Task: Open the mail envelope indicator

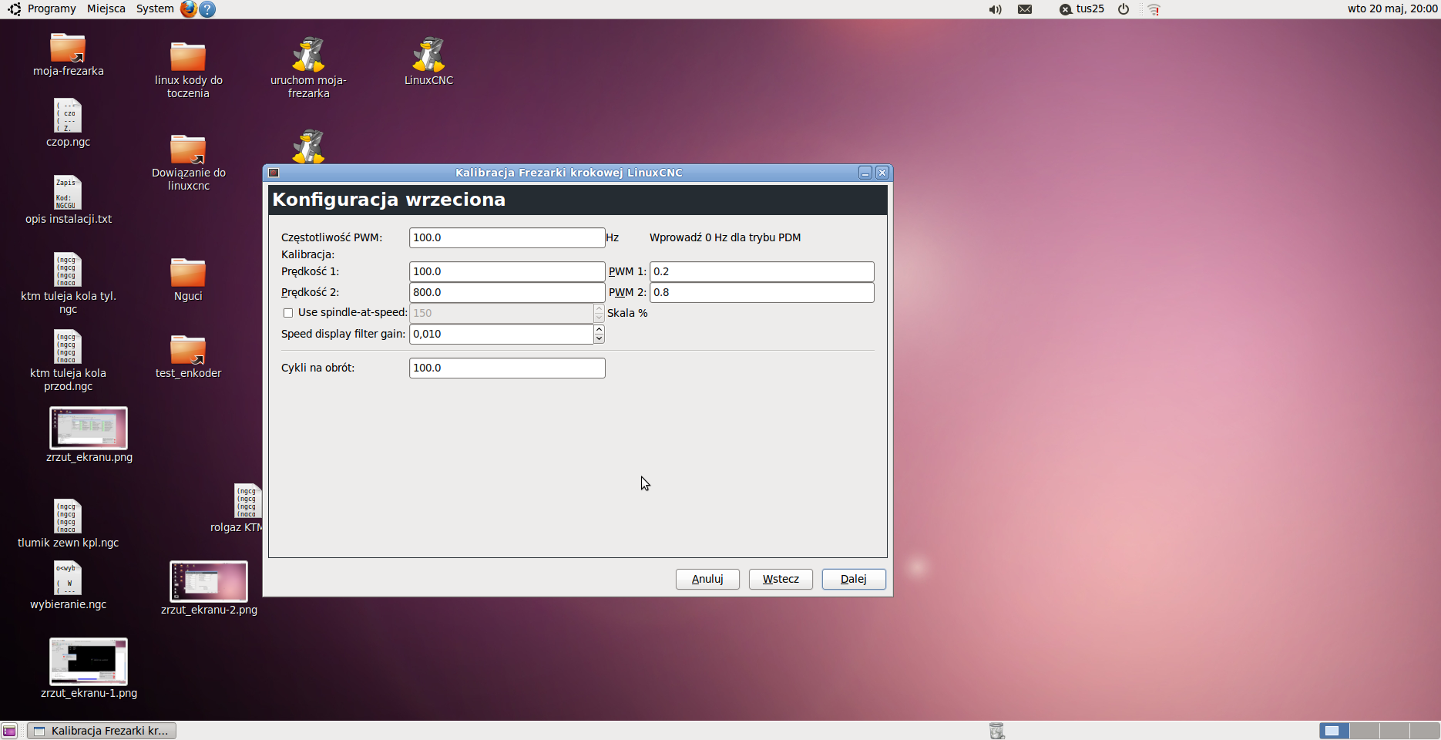Action: click(1025, 9)
